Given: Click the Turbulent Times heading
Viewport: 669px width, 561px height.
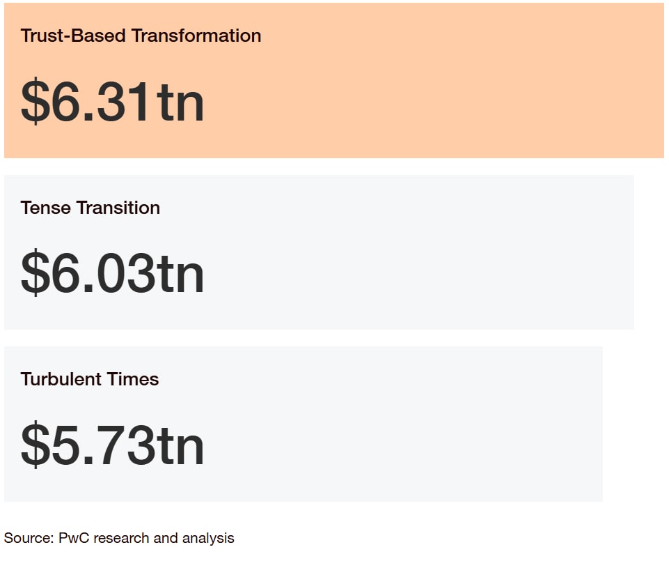Looking at the screenshot, I should (90, 379).
